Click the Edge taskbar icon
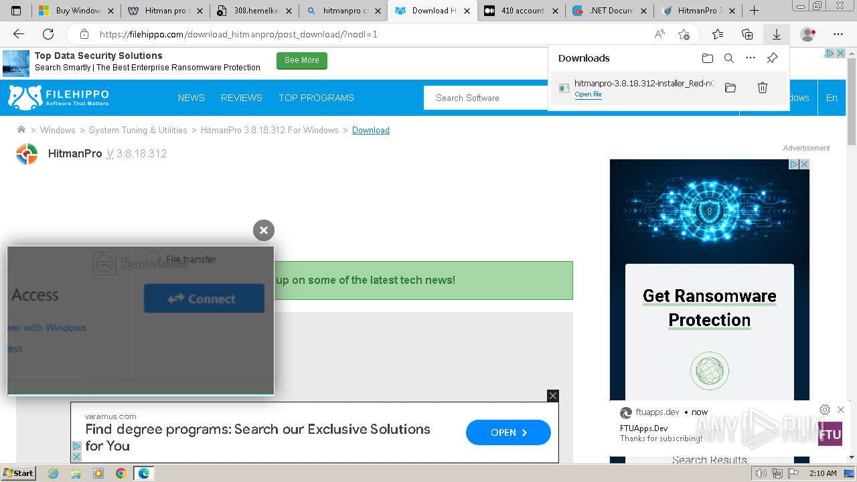 point(143,473)
